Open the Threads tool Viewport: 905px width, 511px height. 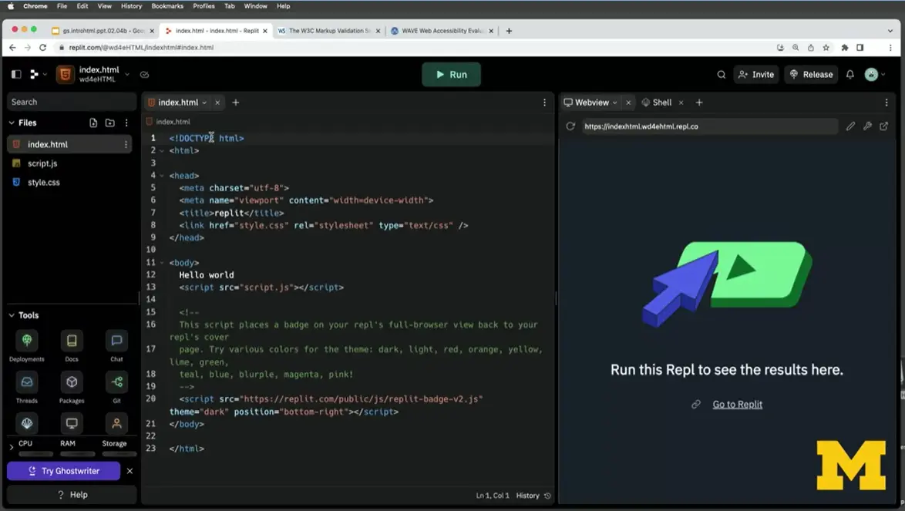(27, 382)
